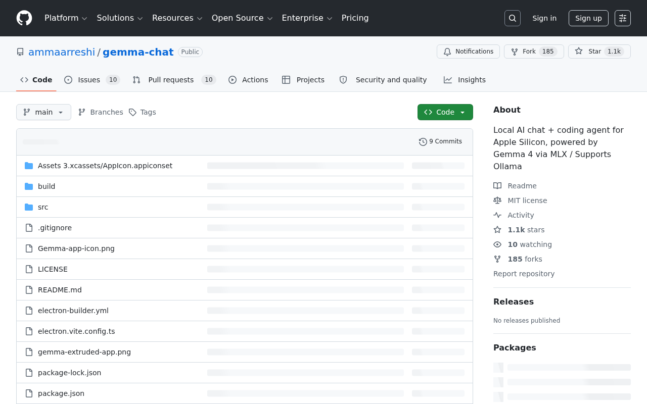The width and height of the screenshot is (647, 404).
Task: Expand the Open Source menu
Action: (x=242, y=18)
